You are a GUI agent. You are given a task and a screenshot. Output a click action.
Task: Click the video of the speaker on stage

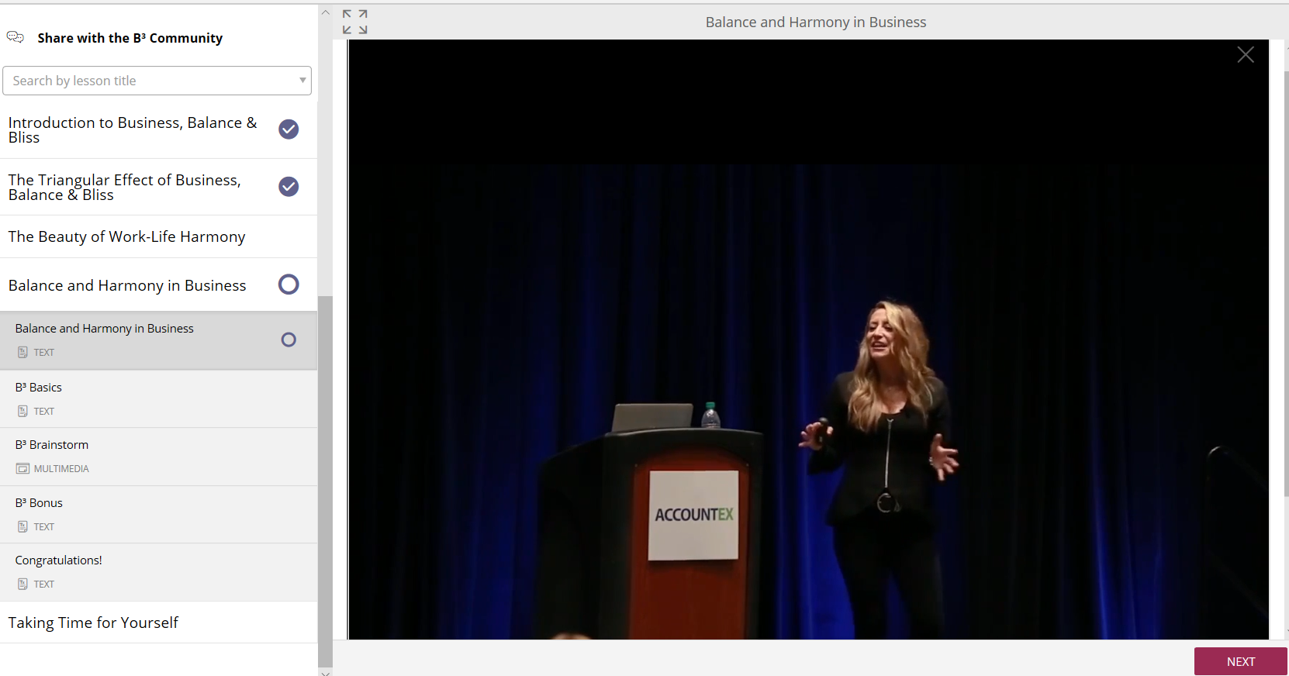808,340
